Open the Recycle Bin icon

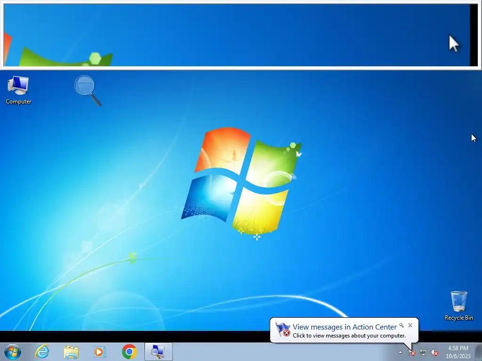click(458, 306)
